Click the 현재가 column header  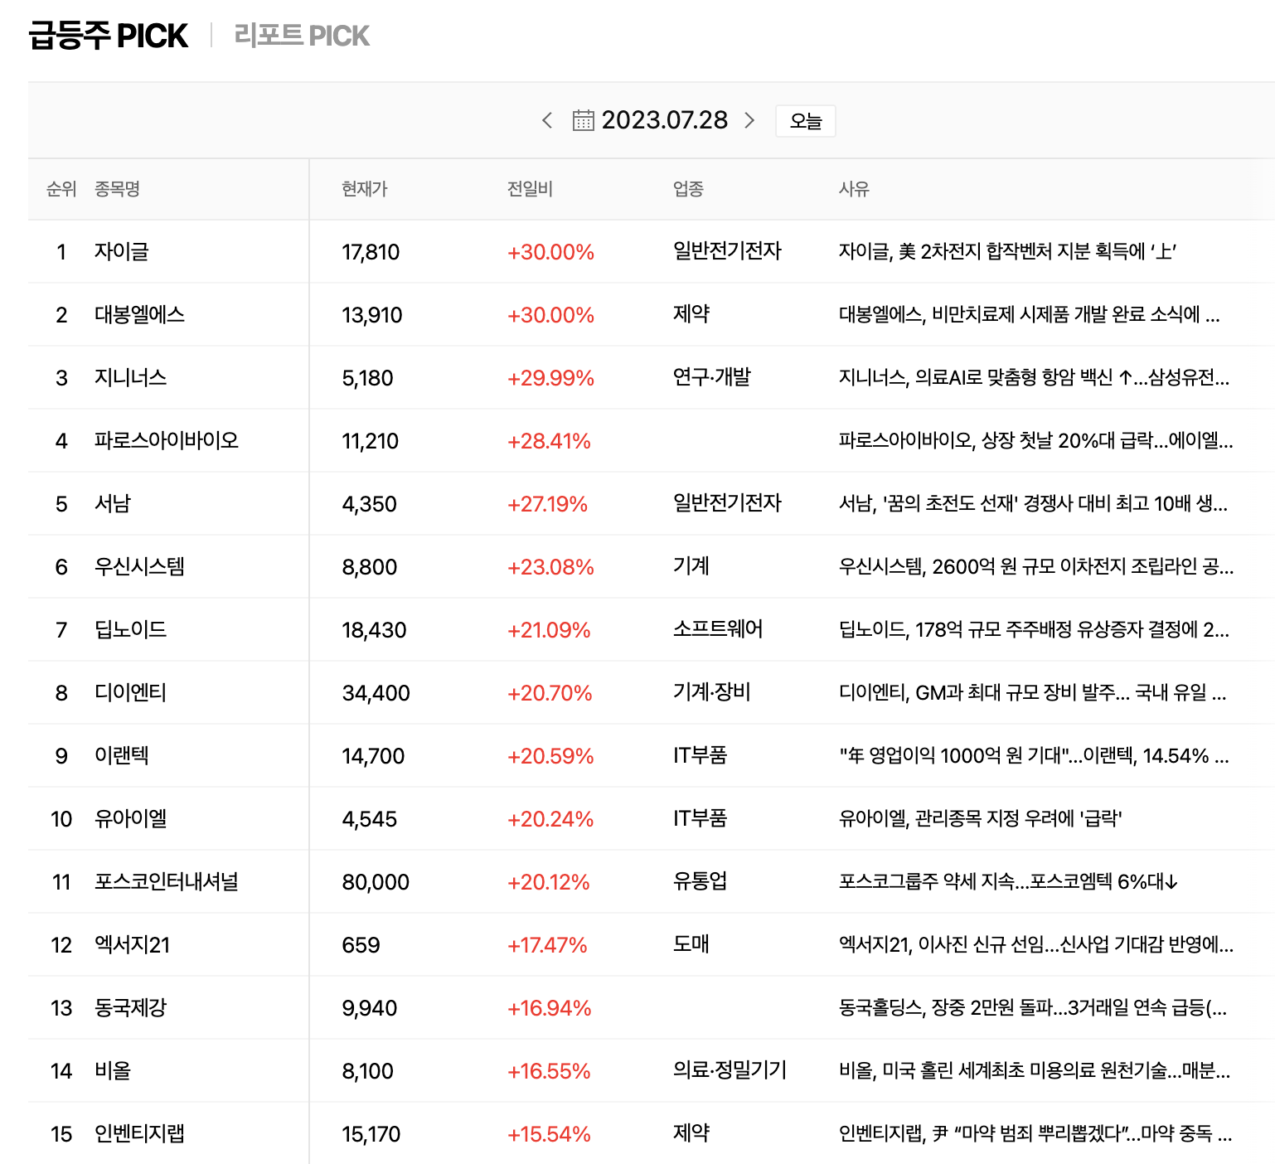click(365, 189)
